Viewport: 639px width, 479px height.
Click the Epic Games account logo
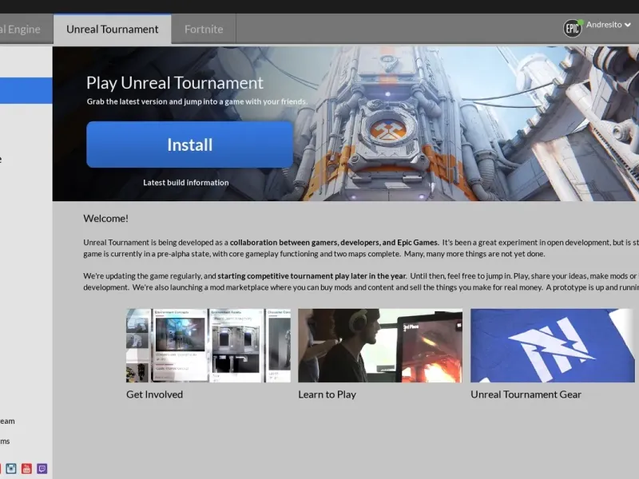(573, 28)
